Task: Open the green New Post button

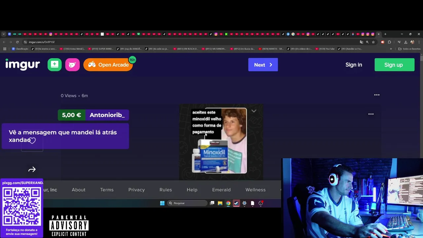Action: click(x=55, y=65)
